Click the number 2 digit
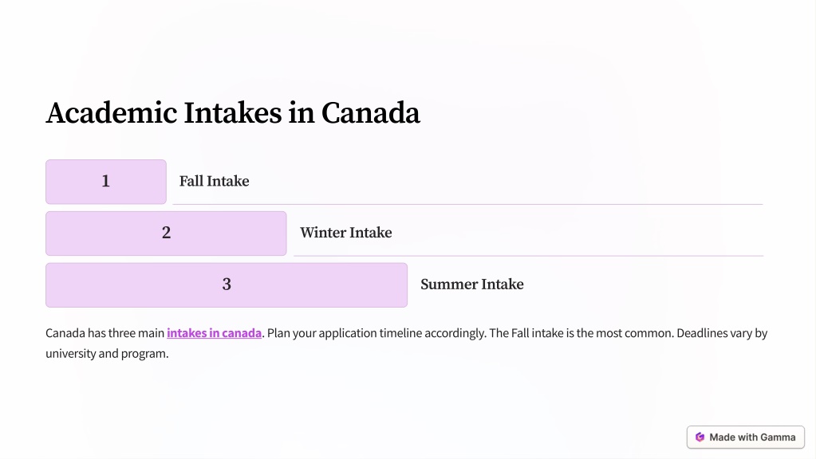This screenshot has width=816, height=459. tap(166, 233)
